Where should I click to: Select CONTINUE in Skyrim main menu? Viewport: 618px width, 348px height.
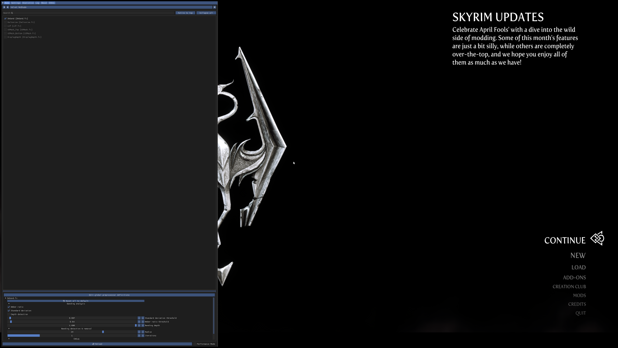565,240
